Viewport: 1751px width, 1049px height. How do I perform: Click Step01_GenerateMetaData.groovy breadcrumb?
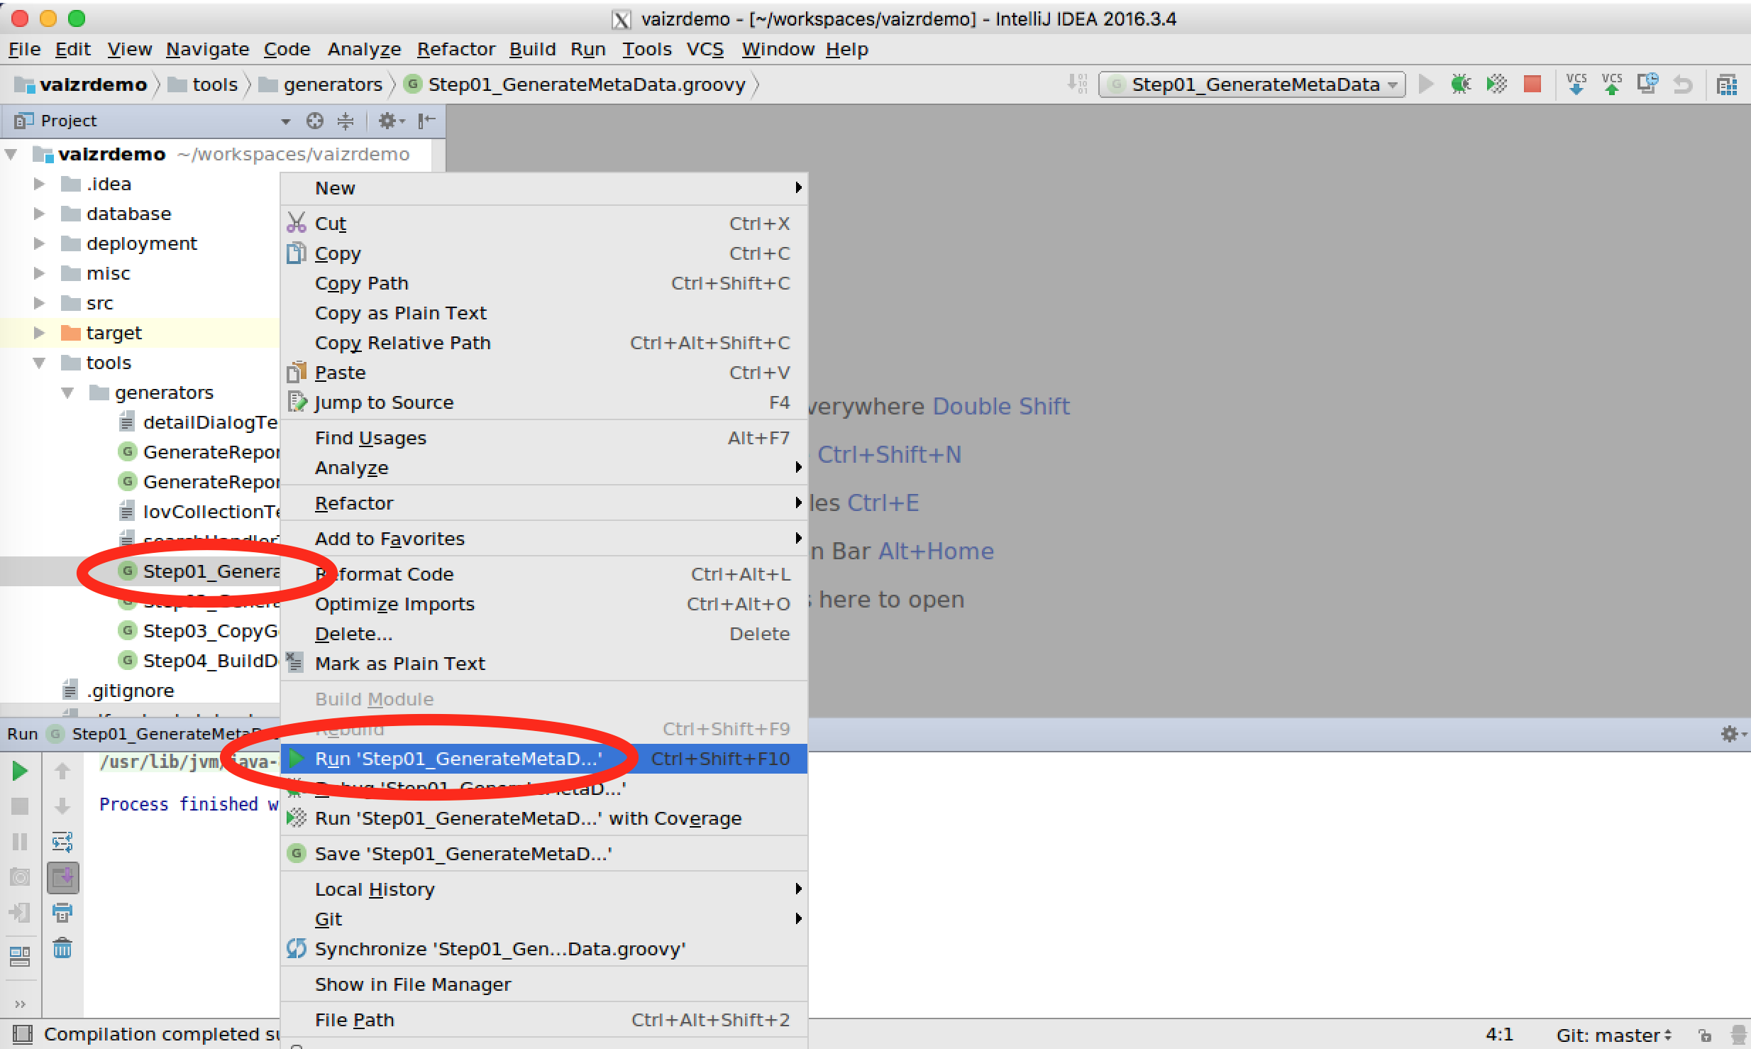tap(575, 85)
